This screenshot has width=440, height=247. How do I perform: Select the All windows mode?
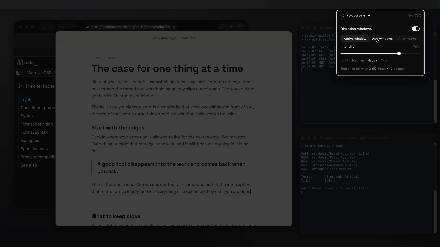point(407,39)
